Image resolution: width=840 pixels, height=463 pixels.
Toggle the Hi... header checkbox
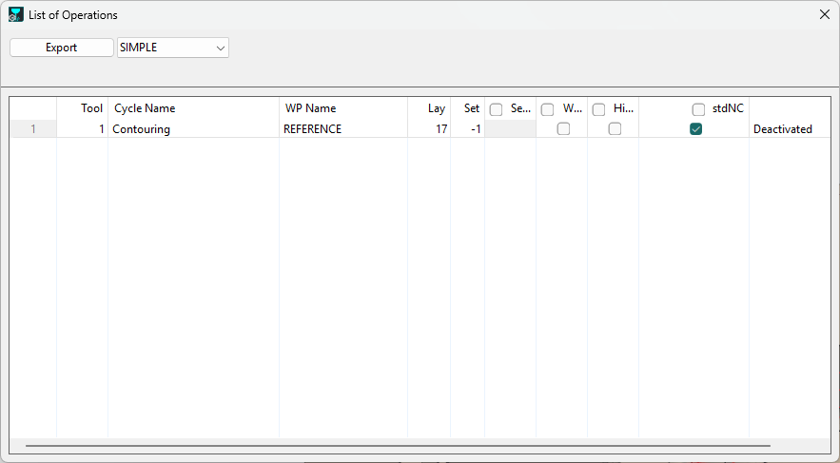[x=598, y=109]
